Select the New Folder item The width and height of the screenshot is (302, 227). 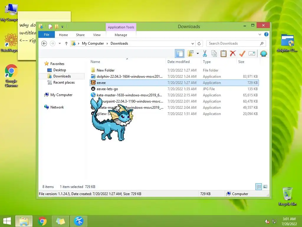(x=174, y=70)
